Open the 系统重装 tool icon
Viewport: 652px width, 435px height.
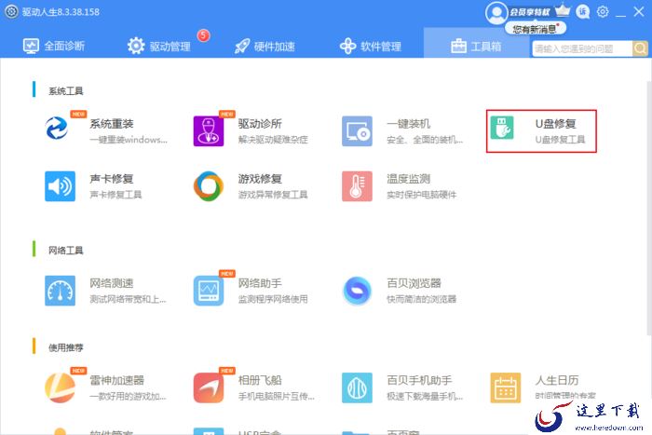(57, 129)
